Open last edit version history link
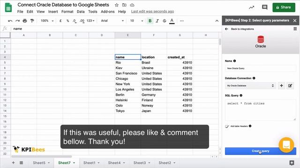 coord(152,11)
